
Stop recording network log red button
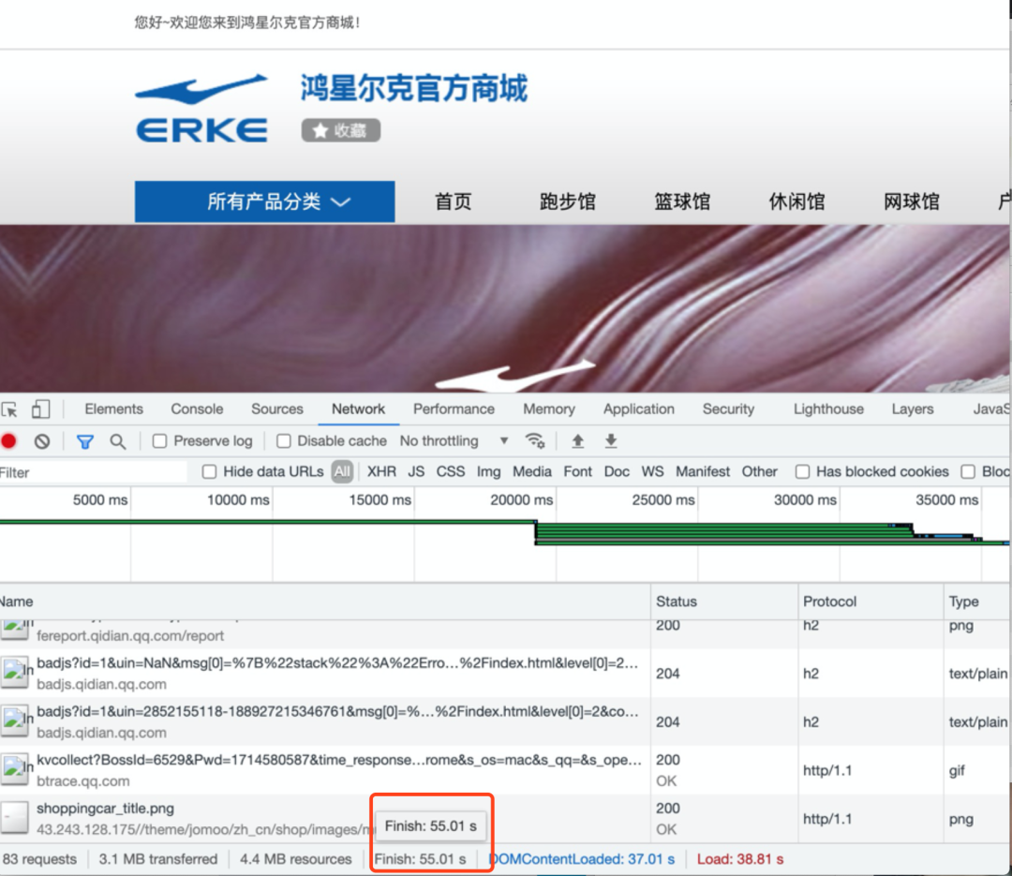coord(9,441)
